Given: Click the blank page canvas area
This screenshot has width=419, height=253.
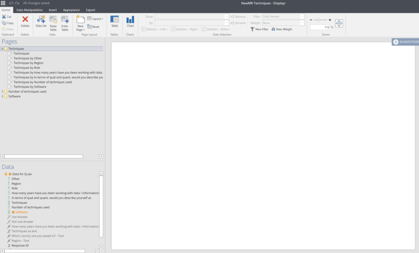Looking at the screenshot, I should tap(263, 146).
